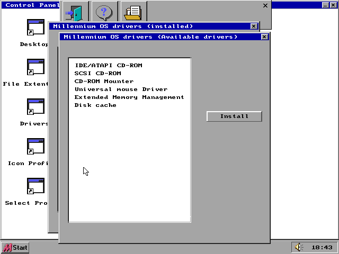339x254 pixels.
Task: Click the folder documents toolbar icon
Action: 133,12
